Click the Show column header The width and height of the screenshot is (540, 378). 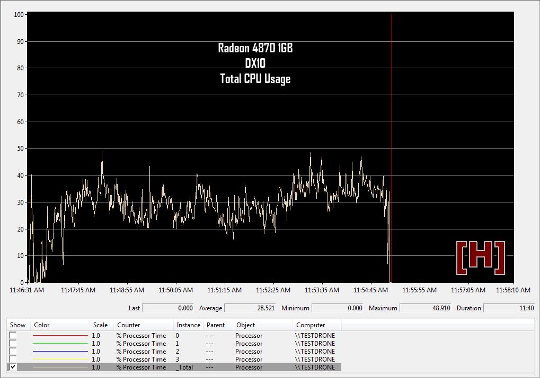(19, 325)
